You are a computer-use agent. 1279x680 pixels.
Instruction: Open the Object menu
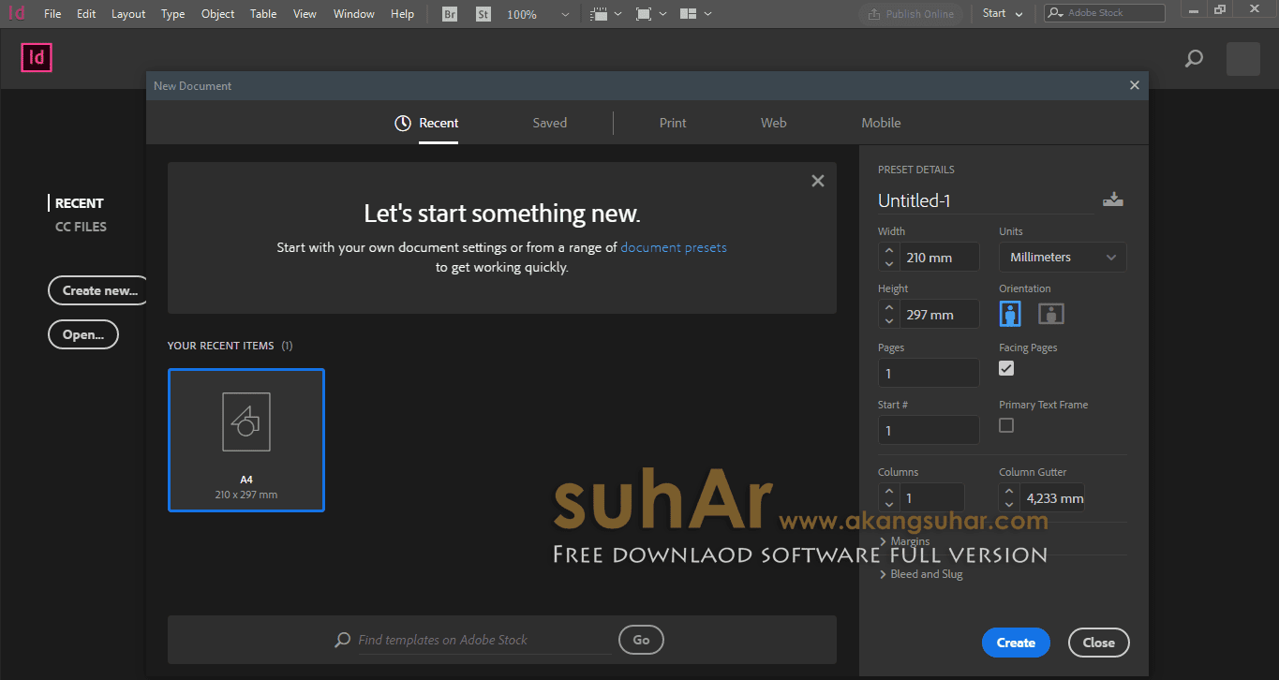click(x=218, y=14)
